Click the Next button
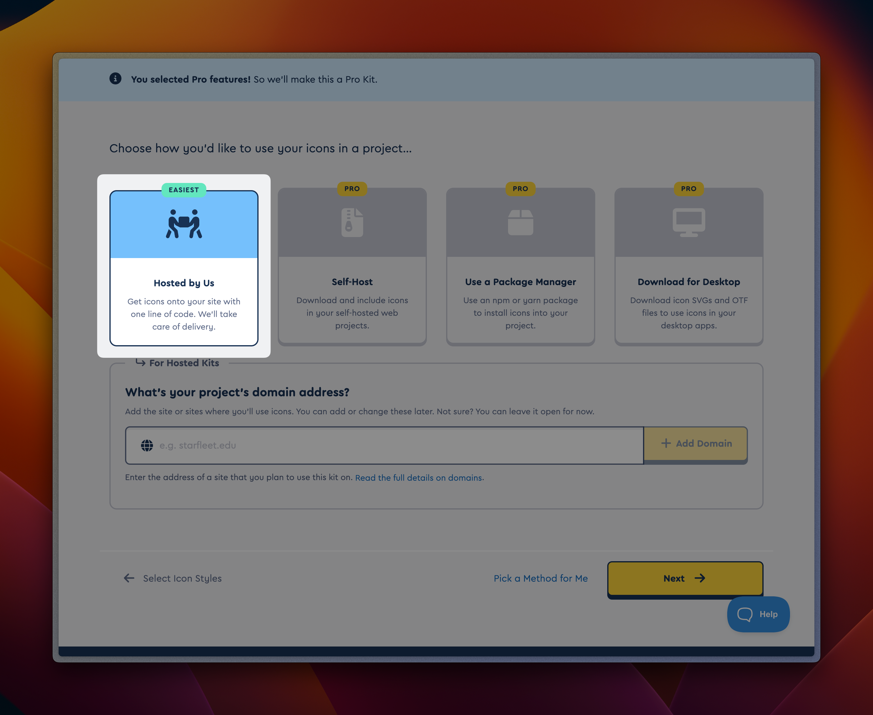Viewport: 873px width, 715px height. click(685, 578)
